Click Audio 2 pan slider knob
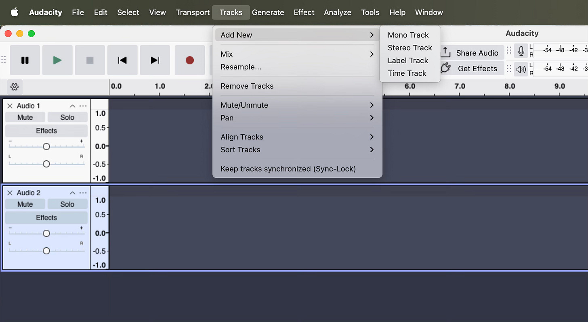The width and height of the screenshot is (588, 322). coord(46,251)
